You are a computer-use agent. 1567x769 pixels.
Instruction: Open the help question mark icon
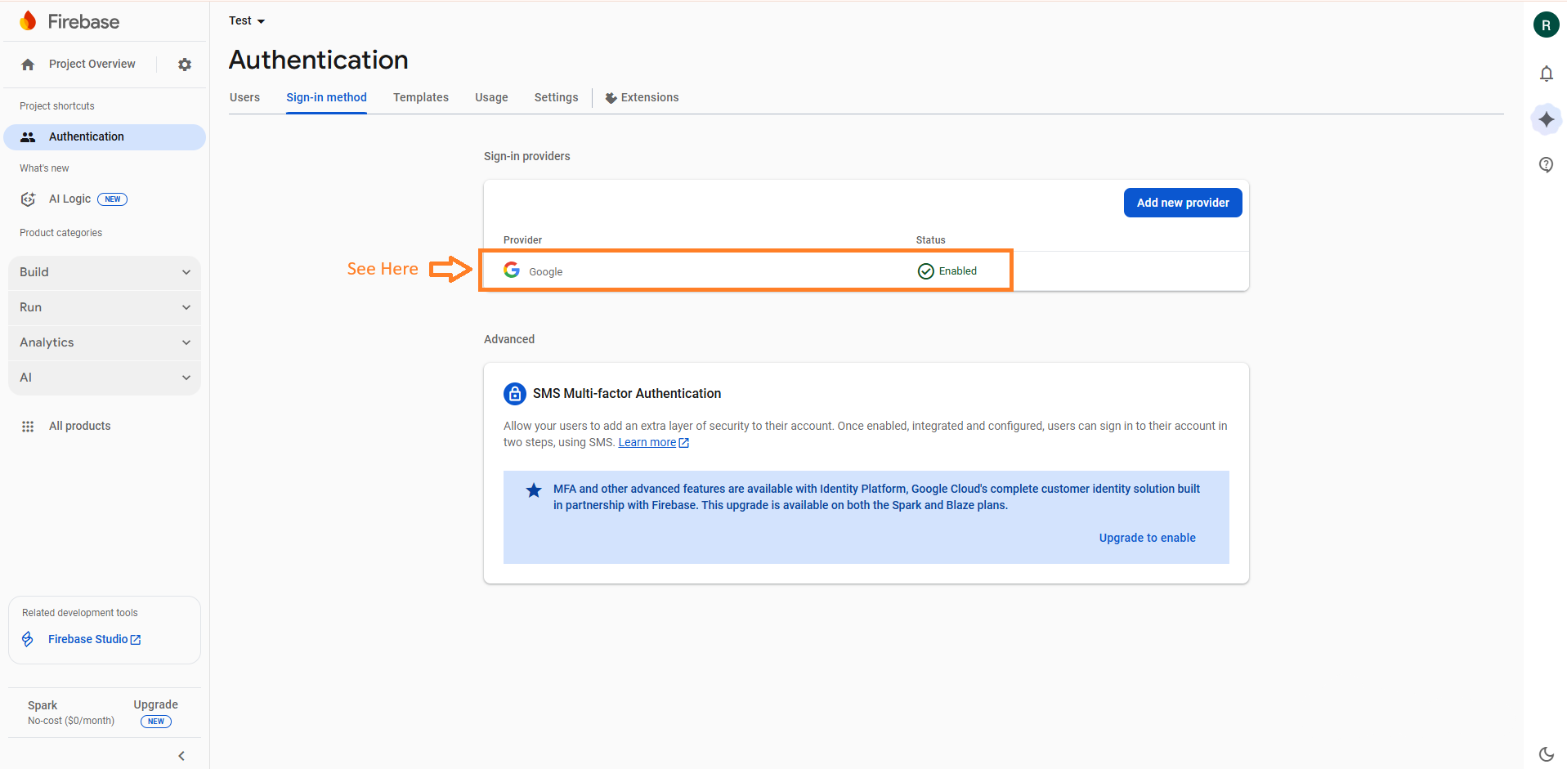click(1546, 165)
